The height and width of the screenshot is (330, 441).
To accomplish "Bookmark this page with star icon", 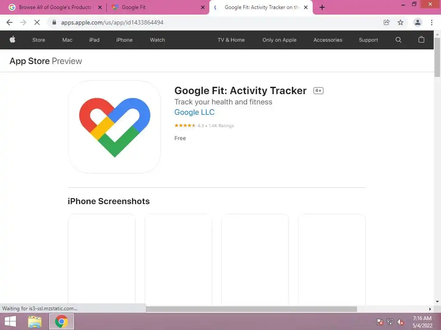I will 400,22.
